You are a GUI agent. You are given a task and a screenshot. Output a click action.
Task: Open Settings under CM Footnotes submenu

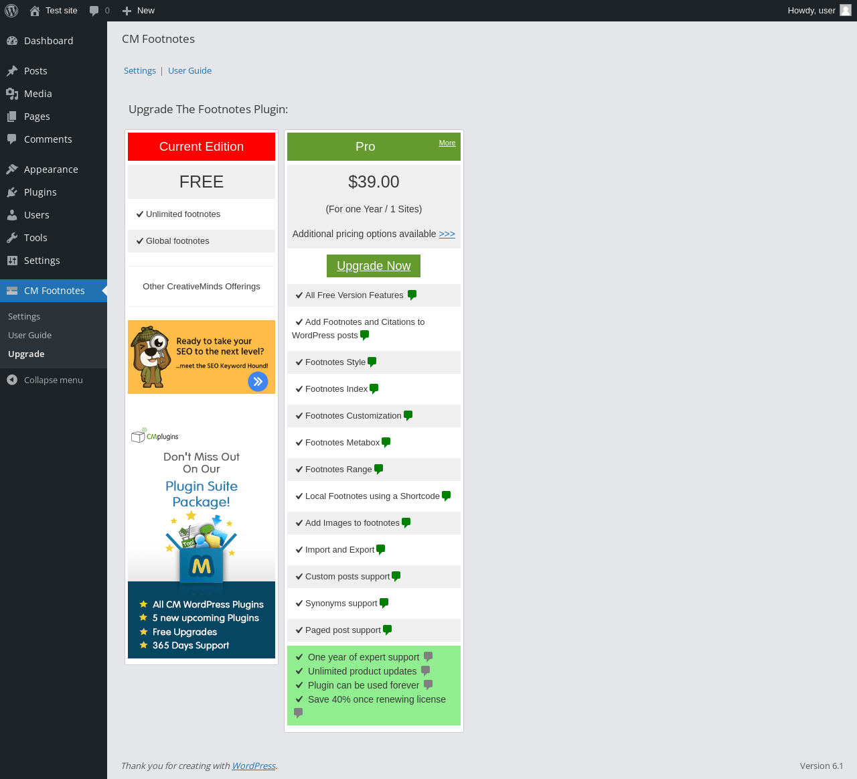(24, 317)
